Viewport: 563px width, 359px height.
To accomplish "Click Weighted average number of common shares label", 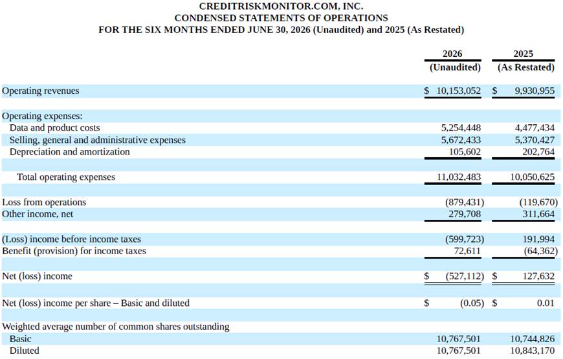I will (116, 327).
